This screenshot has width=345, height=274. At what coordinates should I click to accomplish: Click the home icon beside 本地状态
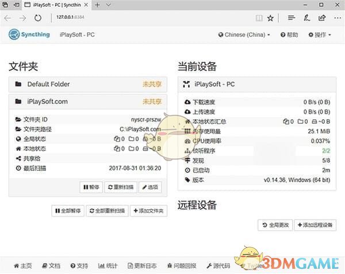(18, 148)
